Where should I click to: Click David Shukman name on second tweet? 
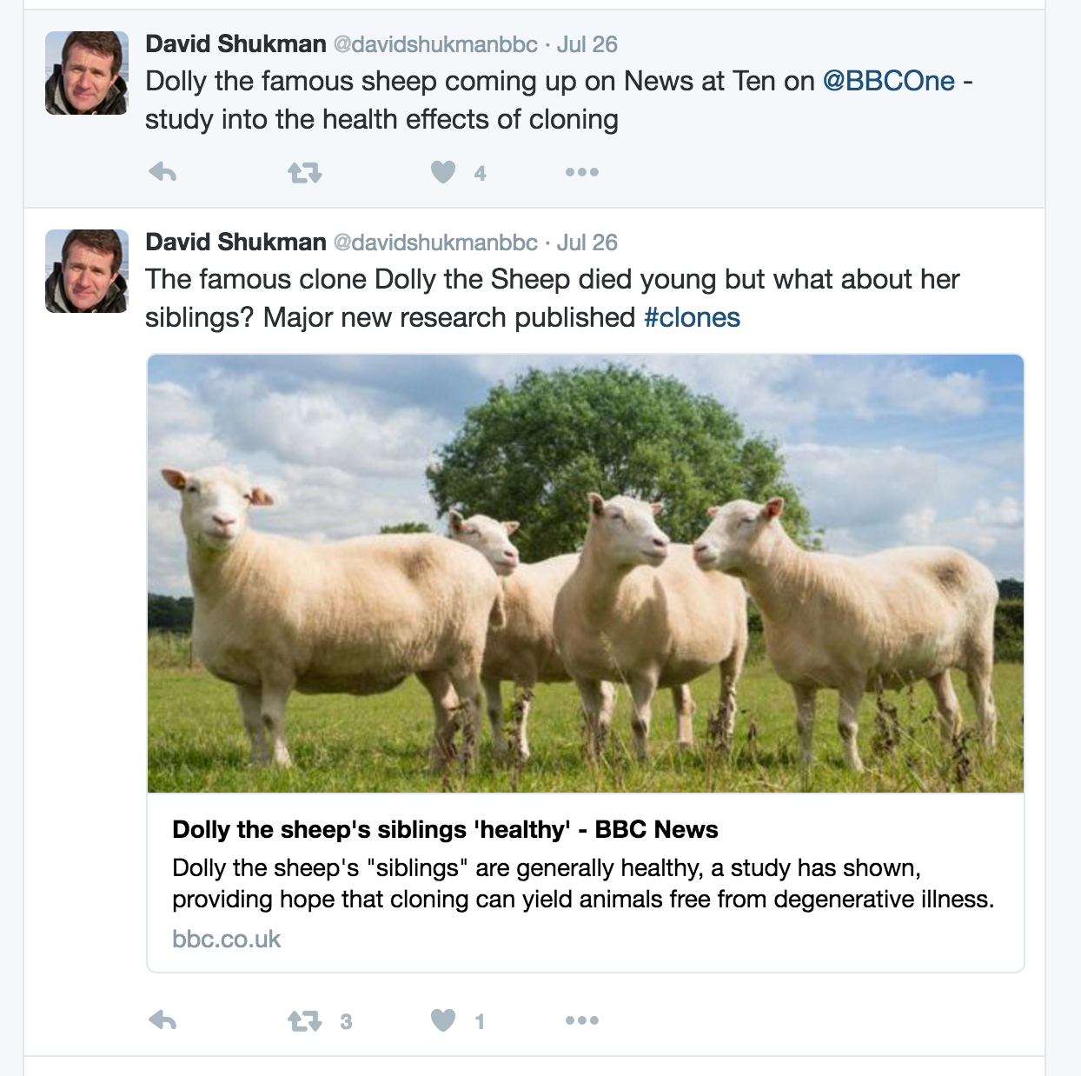point(235,242)
